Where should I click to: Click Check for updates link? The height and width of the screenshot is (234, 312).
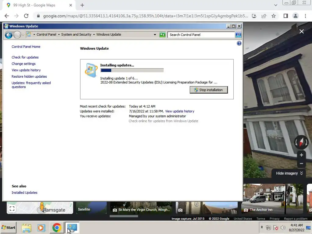(25, 57)
